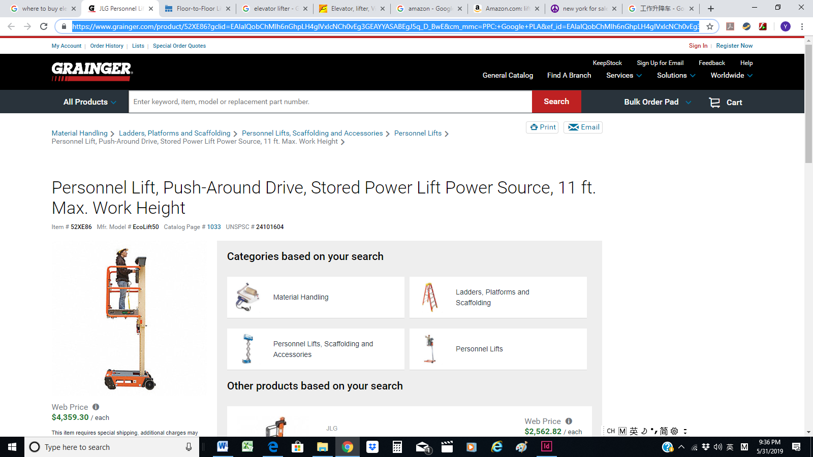This screenshot has width=813, height=457.
Task: Launch Word from the taskbar
Action: click(x=223, y=447)
